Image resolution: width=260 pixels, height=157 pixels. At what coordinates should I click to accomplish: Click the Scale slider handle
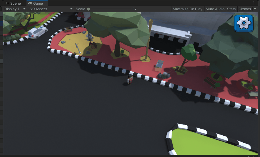click(88, 9)
